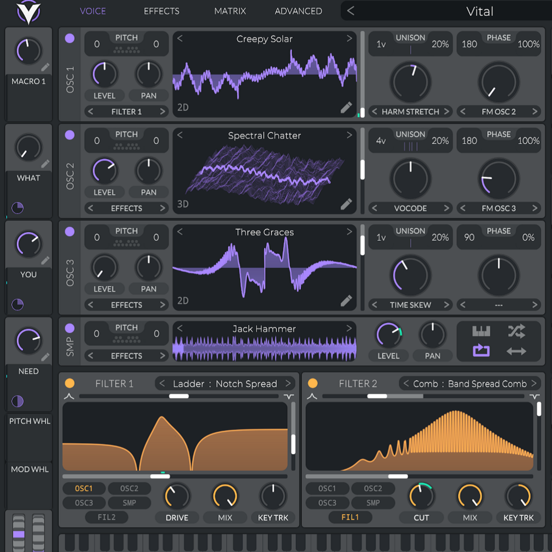Click Filter 1 cutoff horizontal slider
The height and width of the screenshot is (552, 552).
(175, 476)
